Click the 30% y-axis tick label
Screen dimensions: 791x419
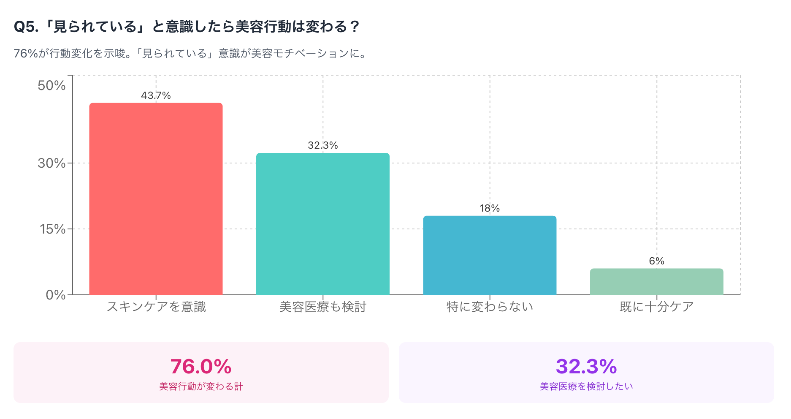(x=51, y=163)
